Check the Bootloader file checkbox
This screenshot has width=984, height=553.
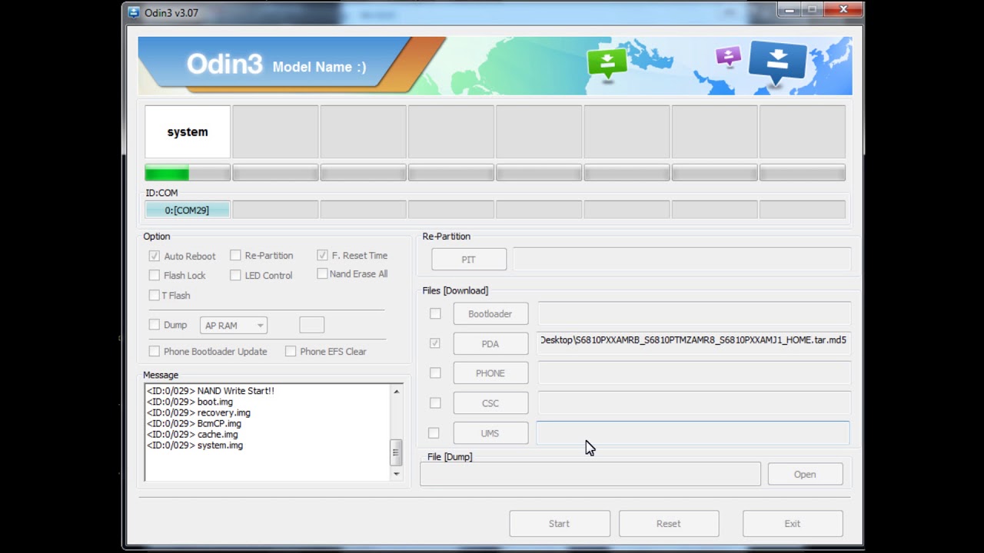coord(435,313)
